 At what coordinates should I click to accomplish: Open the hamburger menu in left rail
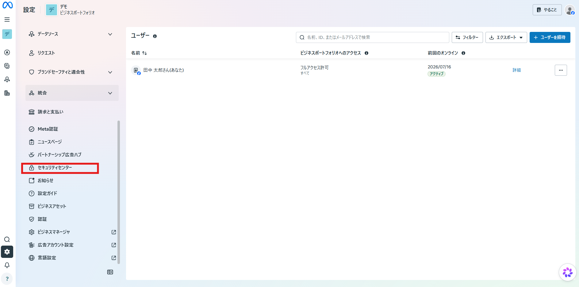tap(7, 20)
